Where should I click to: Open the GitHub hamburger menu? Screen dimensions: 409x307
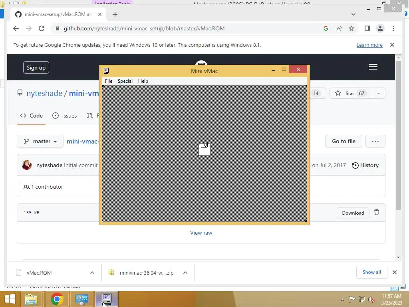pyautogui.click(x=373, y=67)
